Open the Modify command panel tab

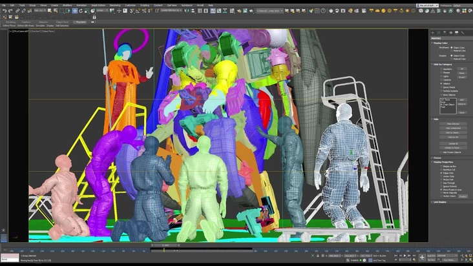coord(439,32)
